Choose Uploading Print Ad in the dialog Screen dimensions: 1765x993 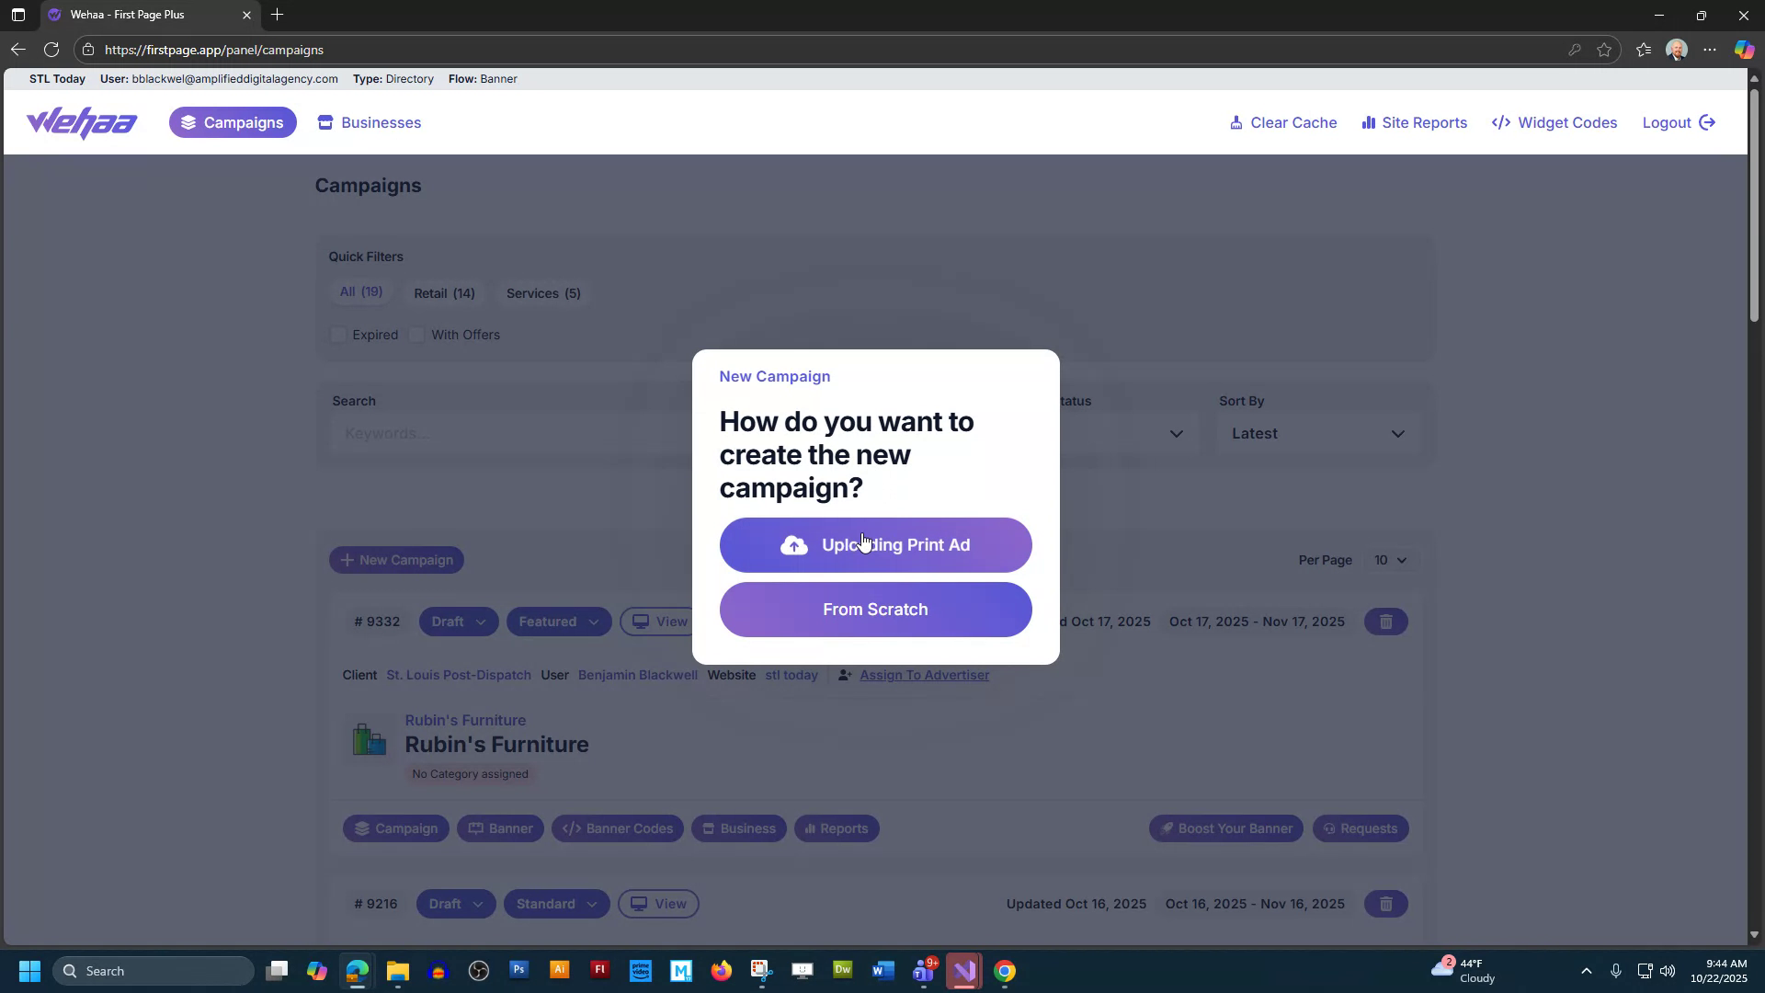click(x=875, y=544)
